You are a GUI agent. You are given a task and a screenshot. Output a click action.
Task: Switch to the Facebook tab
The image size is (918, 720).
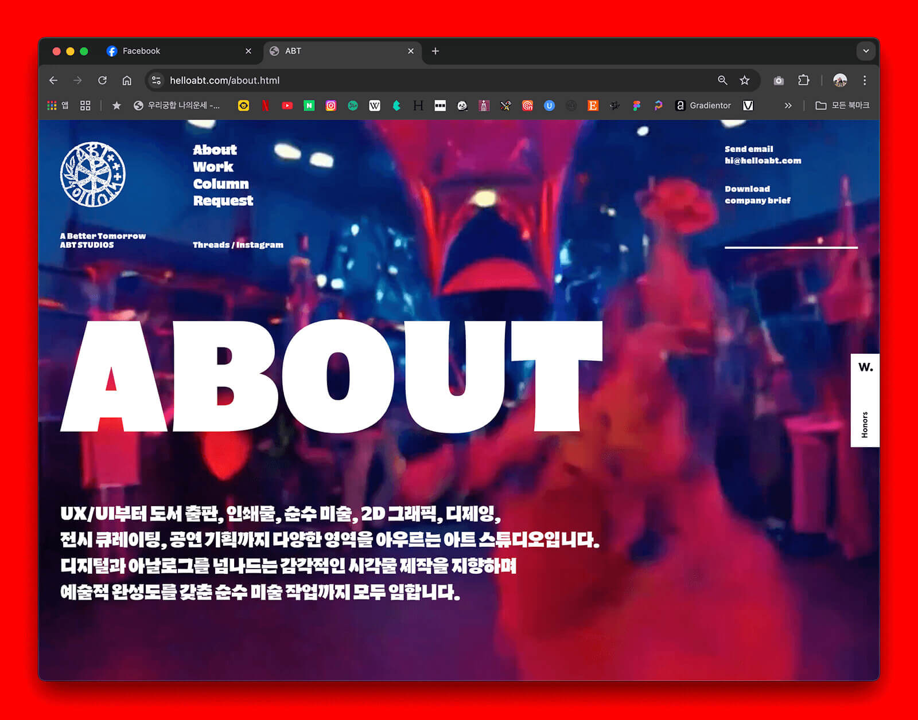click(141, 51)
